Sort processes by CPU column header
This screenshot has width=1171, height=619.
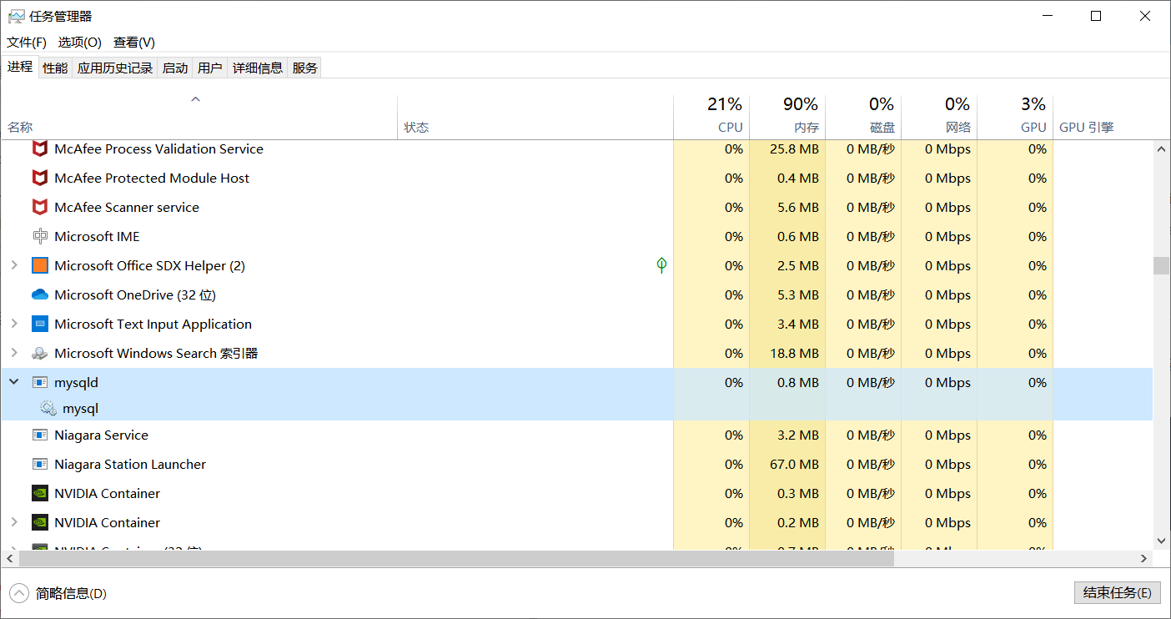point(711,116)
